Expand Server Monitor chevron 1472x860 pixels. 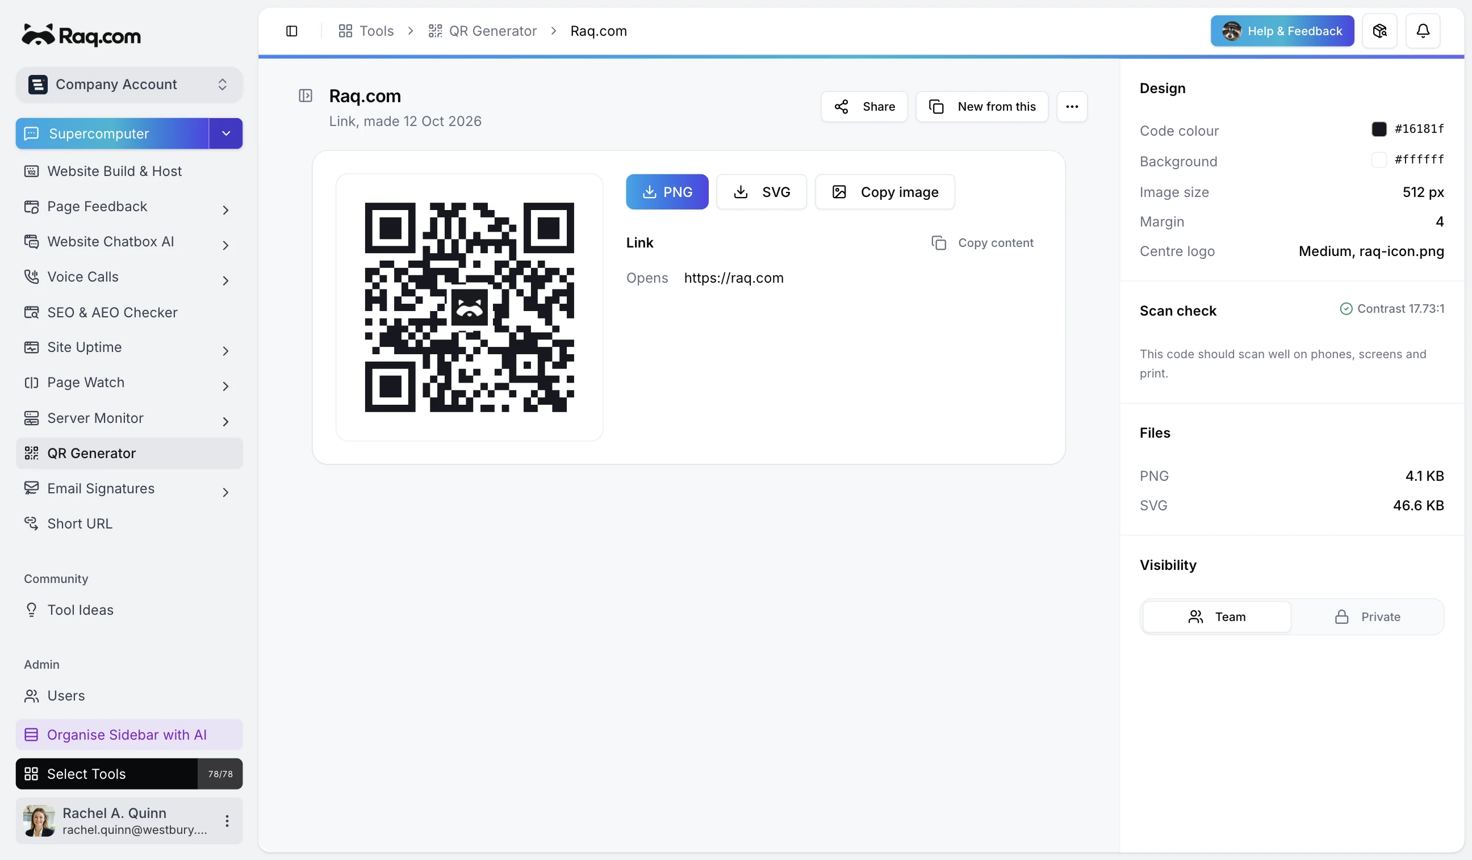(225, 422)
